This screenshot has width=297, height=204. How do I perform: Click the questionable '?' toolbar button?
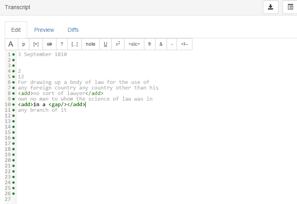click(62, 44)
